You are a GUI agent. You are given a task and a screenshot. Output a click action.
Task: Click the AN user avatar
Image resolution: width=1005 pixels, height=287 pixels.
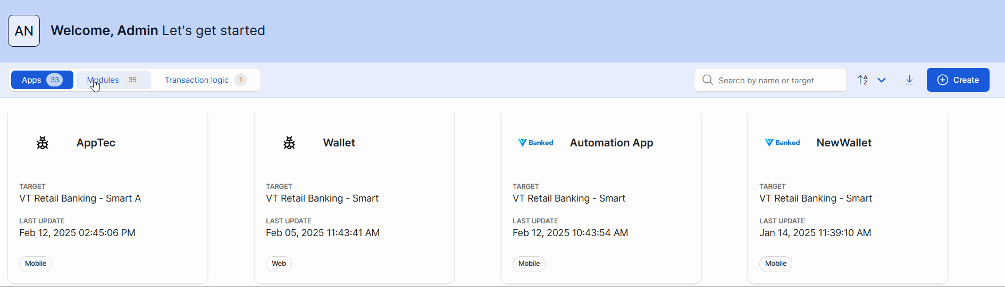coord(24,31)
